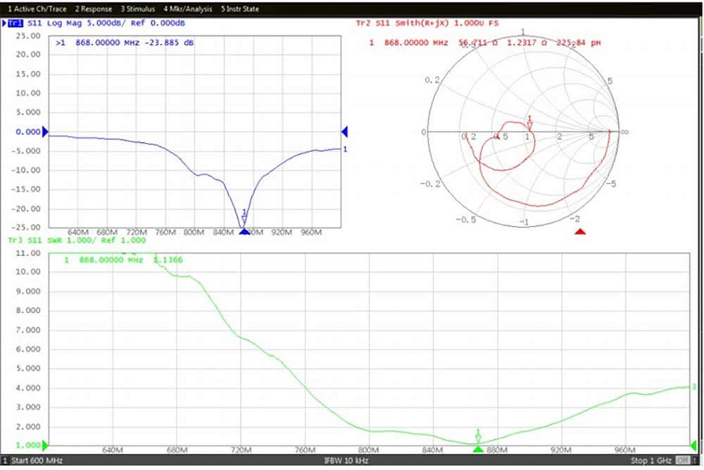Click the Start 600 MHz field
Viewport: 704px width, 470px height.
(x=37, y=461)
